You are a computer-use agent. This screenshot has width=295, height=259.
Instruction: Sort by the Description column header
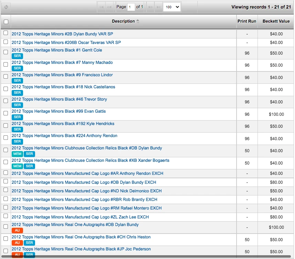click(x=123, y=21)
